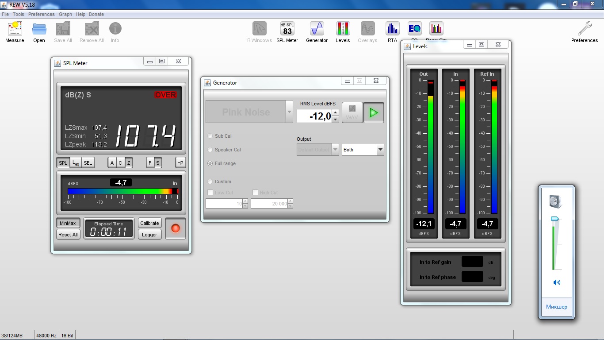Expand the Pink Noise signal dropdown
This screenshot has height=340, width=604.
coord(289,112)
